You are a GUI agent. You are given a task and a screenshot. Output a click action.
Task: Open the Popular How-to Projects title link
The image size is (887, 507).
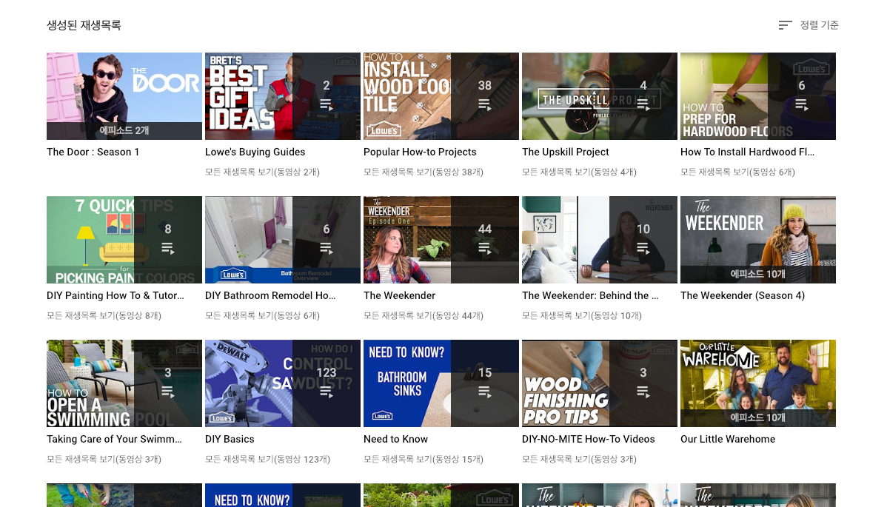(420, 152)
